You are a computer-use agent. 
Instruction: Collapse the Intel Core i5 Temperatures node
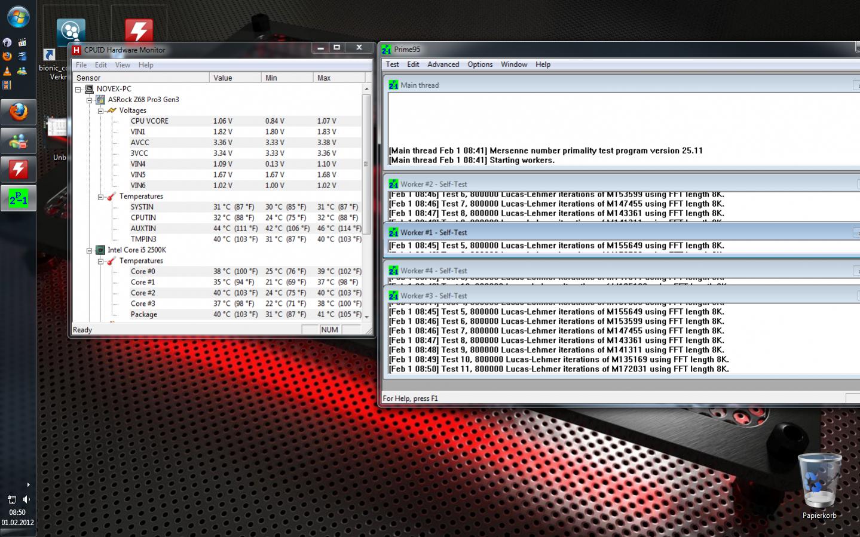click(100, 261)
